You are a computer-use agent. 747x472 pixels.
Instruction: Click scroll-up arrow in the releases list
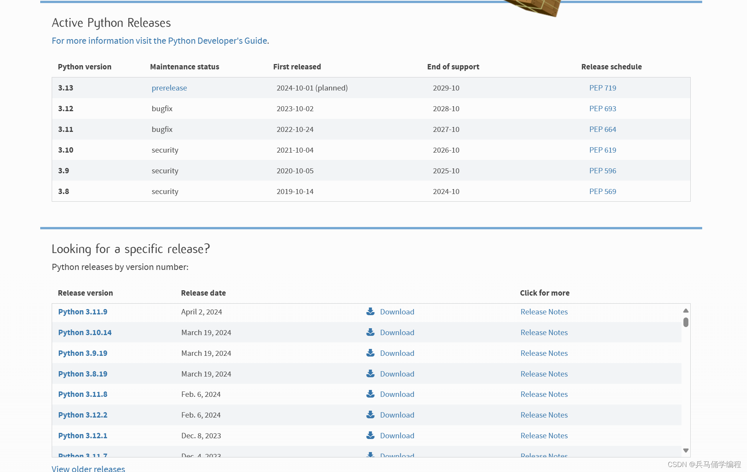point(686,311)
